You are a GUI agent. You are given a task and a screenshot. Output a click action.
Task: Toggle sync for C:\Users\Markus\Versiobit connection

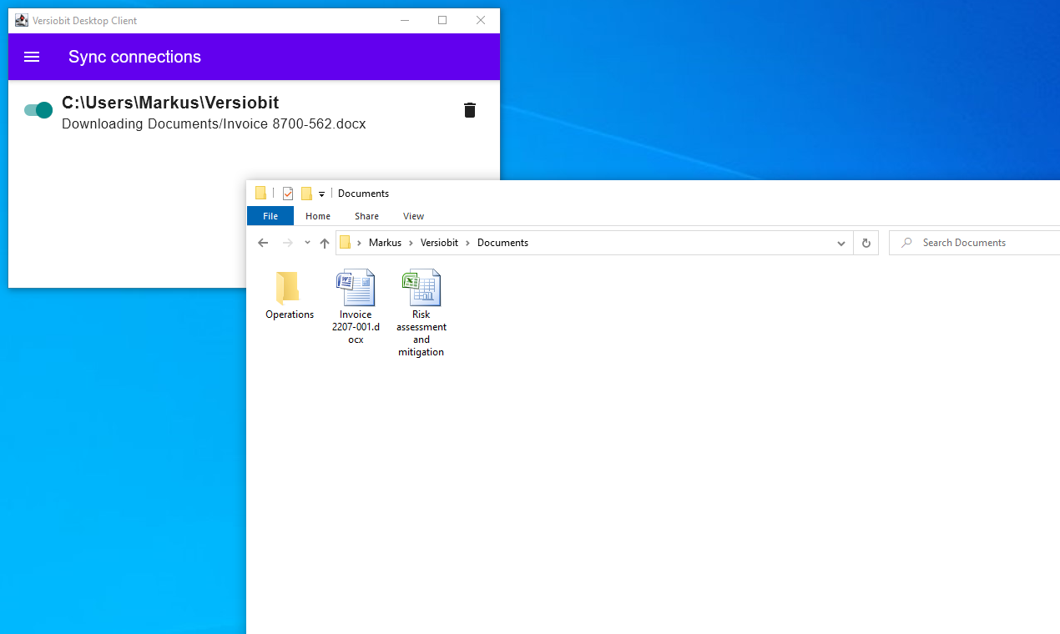click(38, 110)
